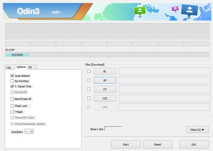Click the 0:[COM5] port indicator
Image resolution: width=213 pixels, height=151 pixels.
point(17,55)
